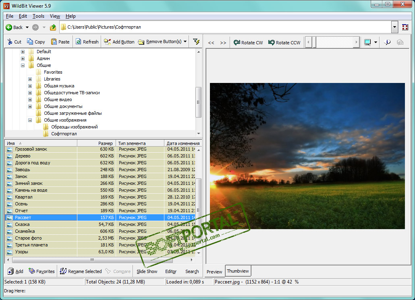This screenshot has width=415, height=300.
Task: Click the zoom slider handle
Action: coord(314,42)
